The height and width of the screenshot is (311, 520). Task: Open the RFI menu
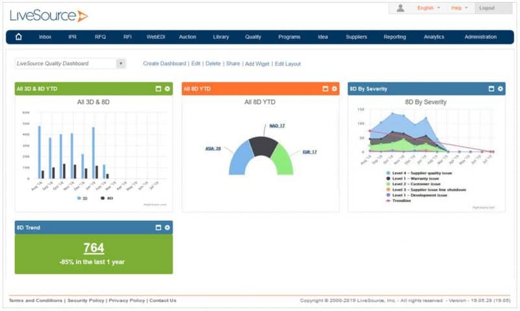tap(127, 37)
